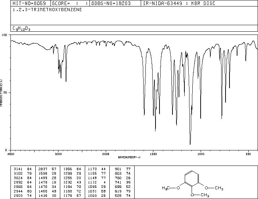Viewport: 258px width, 199px height.
Task: Click the 803 peak table entry
Action: tap(123, 173)
